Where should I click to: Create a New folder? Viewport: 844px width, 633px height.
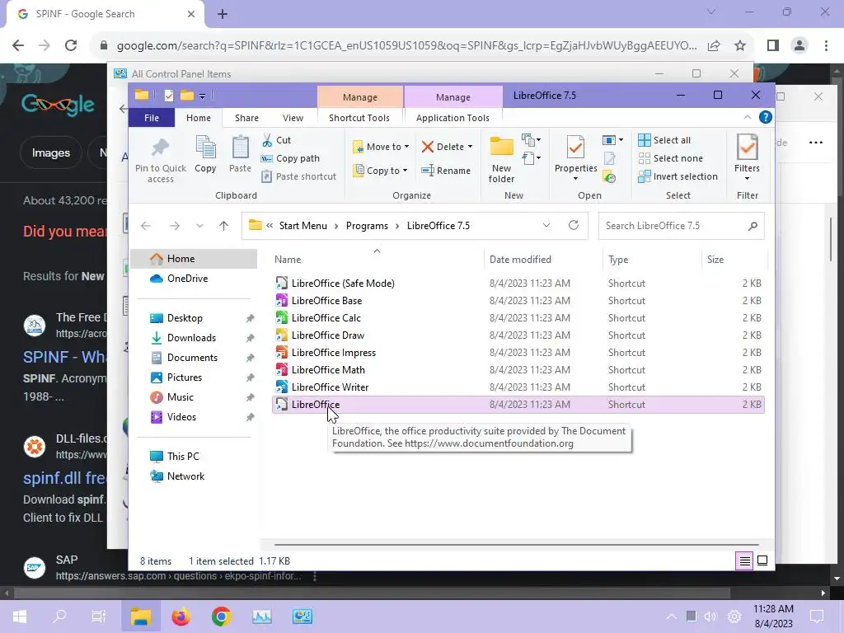(x=501, y=159)
